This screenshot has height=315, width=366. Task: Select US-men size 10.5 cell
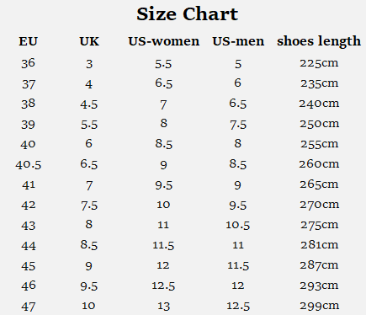(x=238, y=225)
